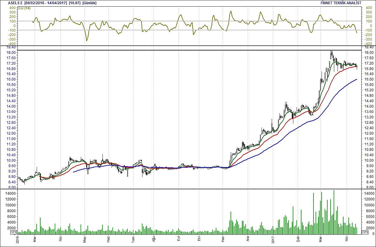This screenshot has width=376, height=247.
Task: Click the -400 CCI value on left axis
Action: coord(12,44)
